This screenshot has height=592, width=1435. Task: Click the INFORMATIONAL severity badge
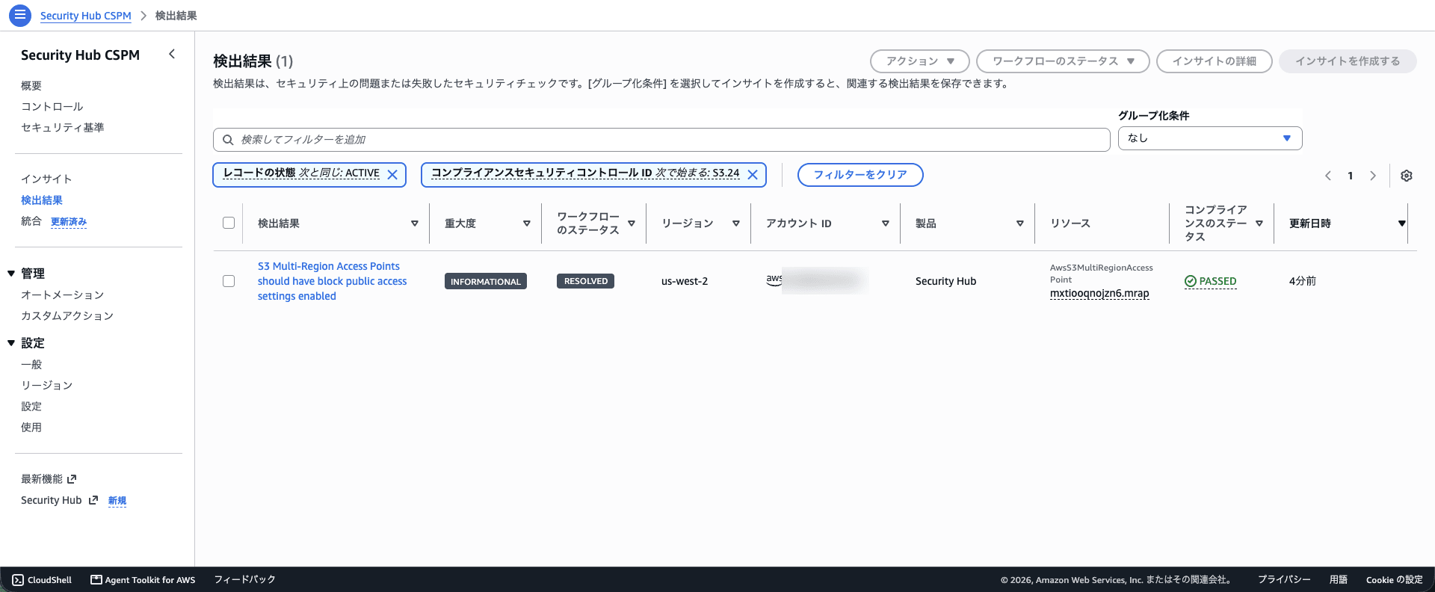(486, 281)
